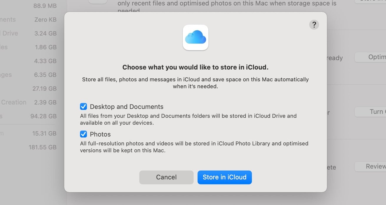386x205 pixels.
Task: Select the 181.55 GB storage row
Action: click(x=28, y=147)
